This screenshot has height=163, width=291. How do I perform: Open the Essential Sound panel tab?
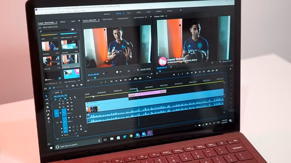[x=123, y=19]
